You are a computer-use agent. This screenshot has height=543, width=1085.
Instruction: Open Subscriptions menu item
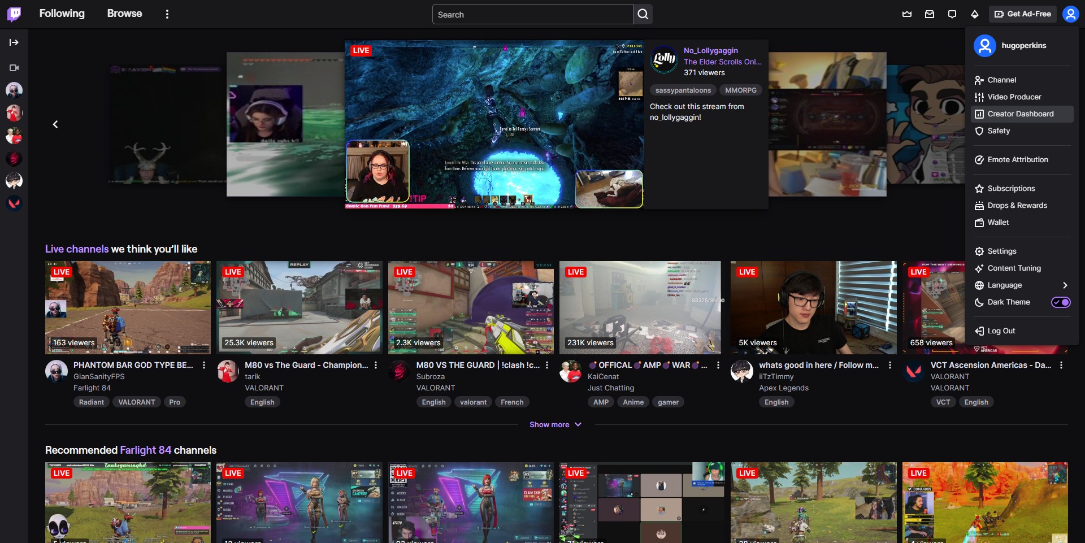[1022, 189]
